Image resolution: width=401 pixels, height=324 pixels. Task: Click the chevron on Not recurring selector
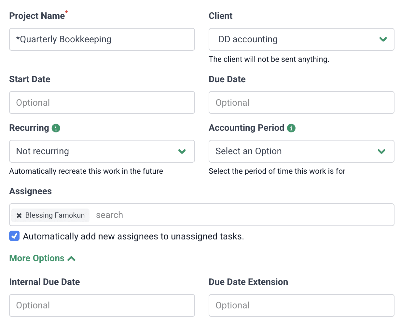(182, 151)
